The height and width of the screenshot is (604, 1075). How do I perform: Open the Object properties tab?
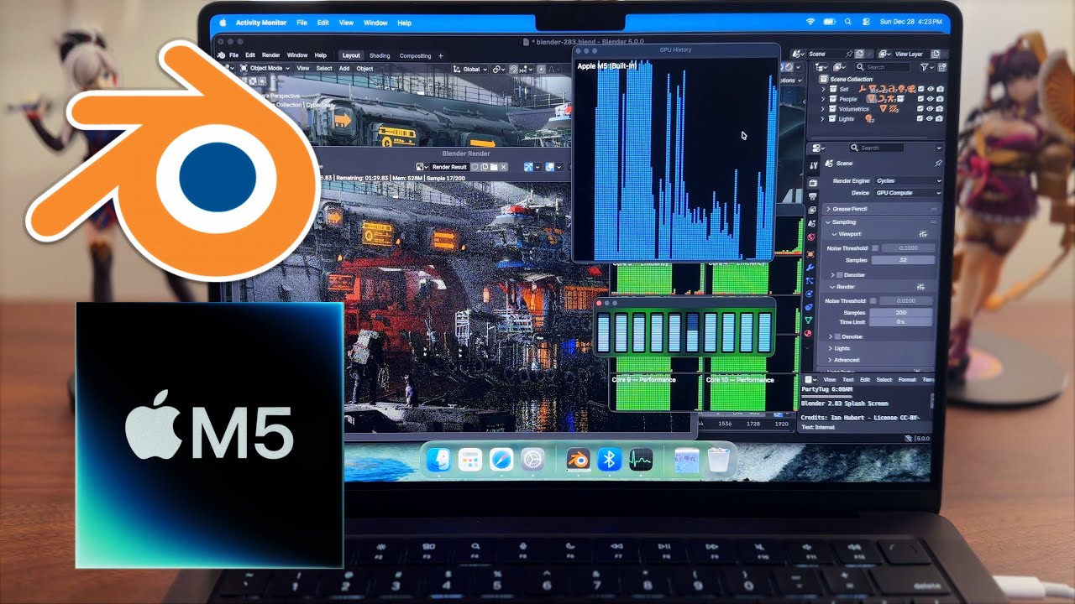[810, 254]
